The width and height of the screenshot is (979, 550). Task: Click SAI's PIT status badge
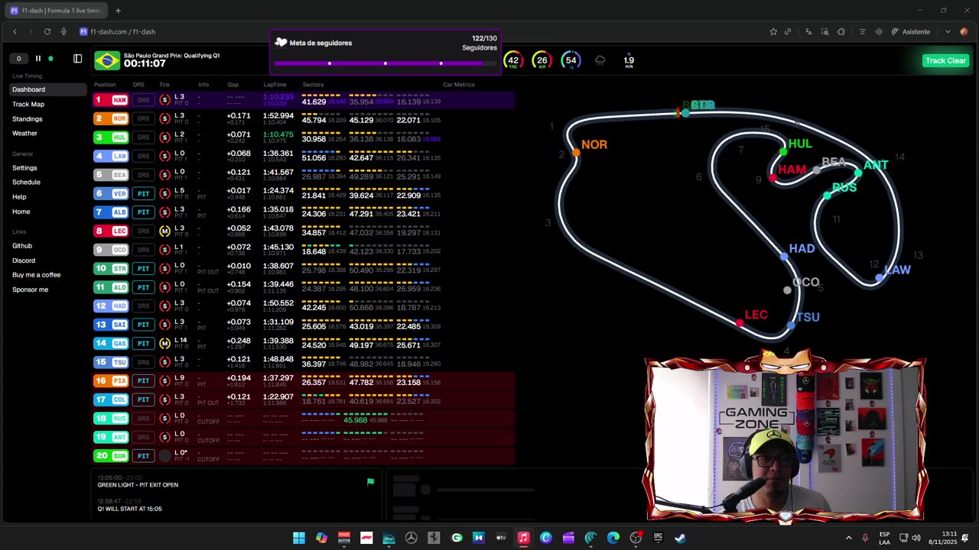(x=143, y=325)
